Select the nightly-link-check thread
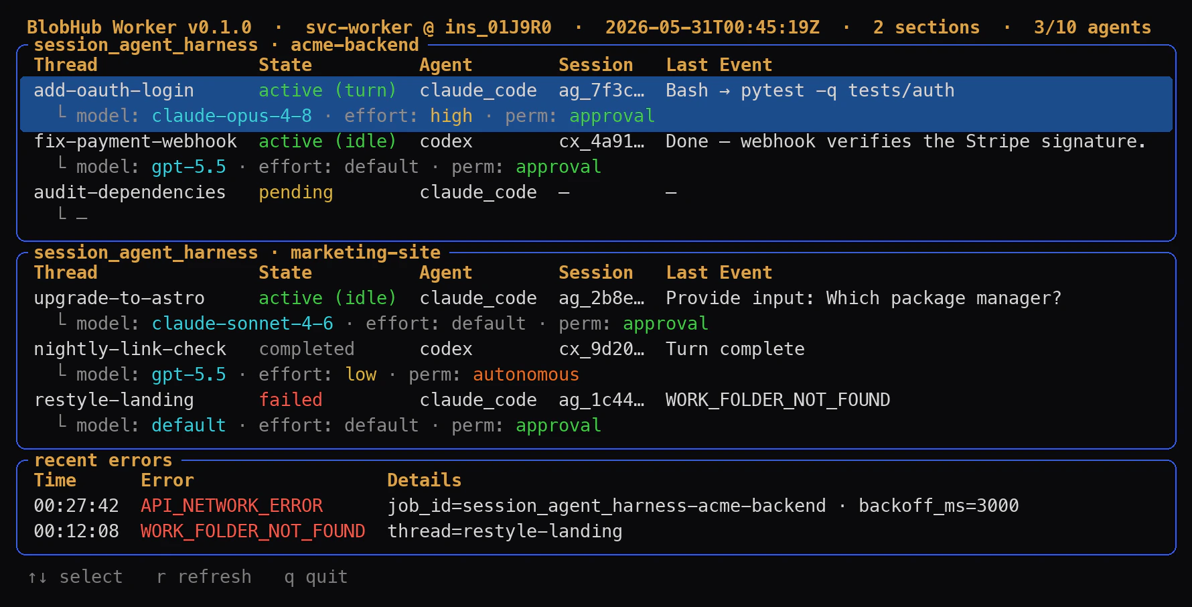Image resolution: width=1192 pixels, height=607 pixels. tap(130, 349)
